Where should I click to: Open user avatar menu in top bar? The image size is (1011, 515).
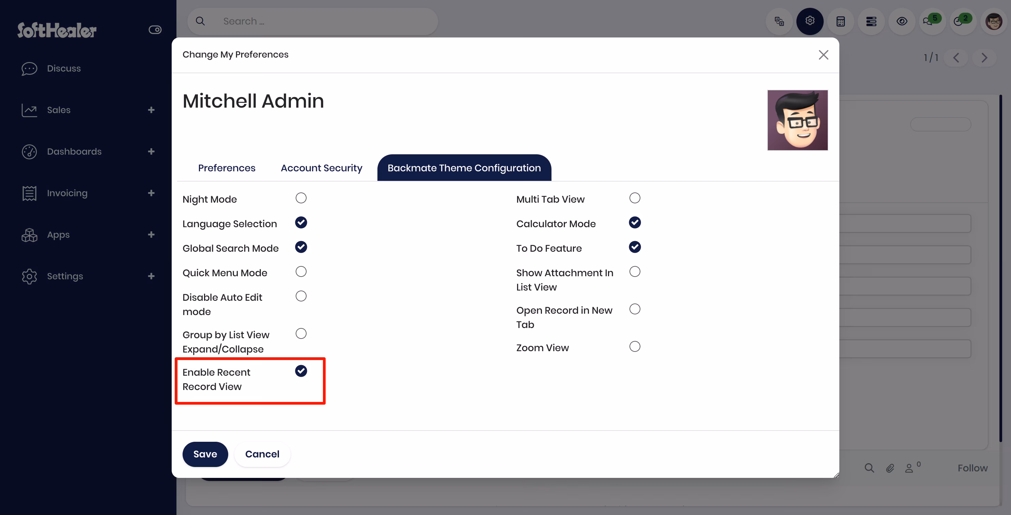[994, 21]
